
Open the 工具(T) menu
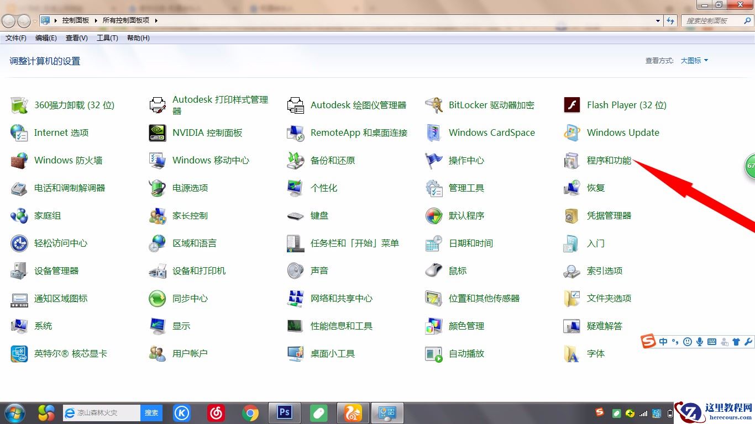click(x=107, y=38)
